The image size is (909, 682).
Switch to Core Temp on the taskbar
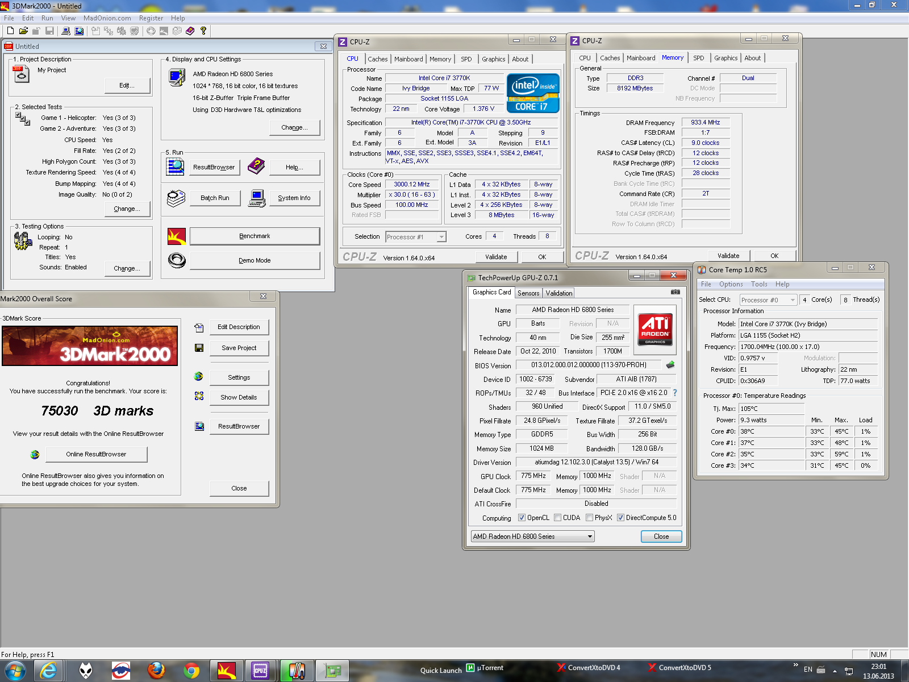click(296, 671)
